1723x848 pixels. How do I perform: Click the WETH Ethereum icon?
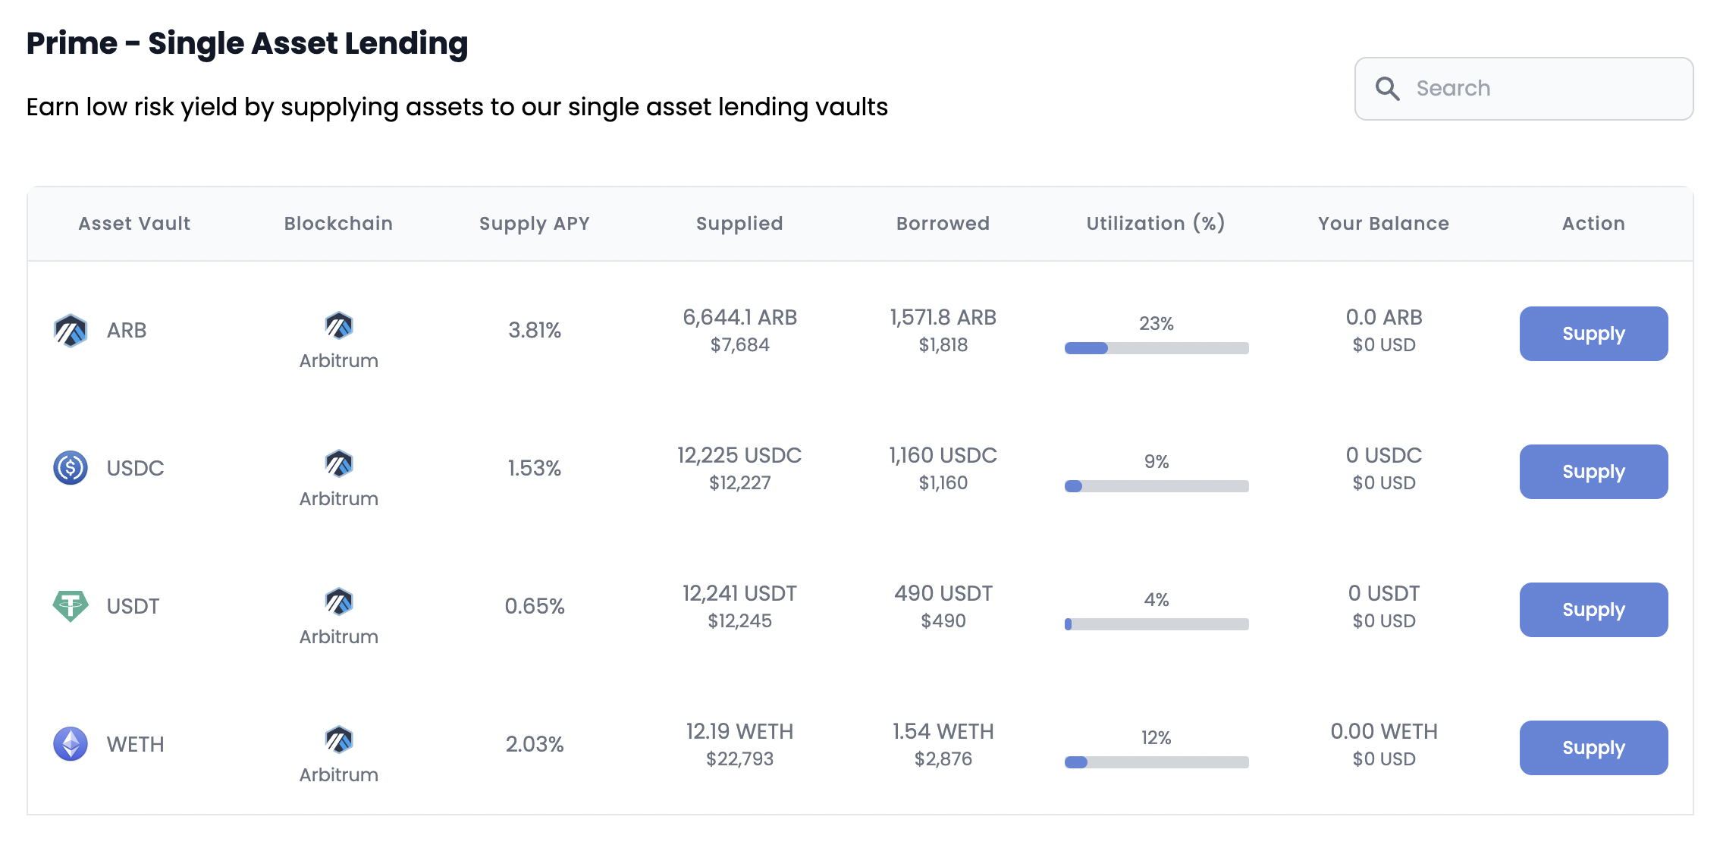coord(71,744)
